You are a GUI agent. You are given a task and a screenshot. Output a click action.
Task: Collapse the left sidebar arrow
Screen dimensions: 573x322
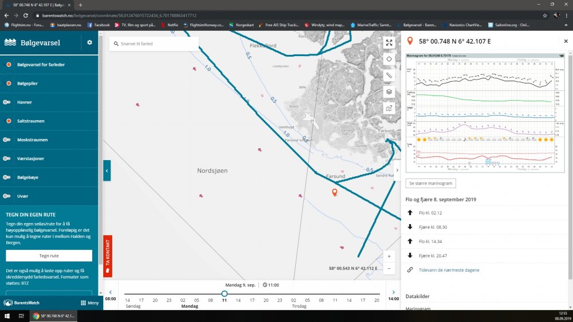[107, 170]
